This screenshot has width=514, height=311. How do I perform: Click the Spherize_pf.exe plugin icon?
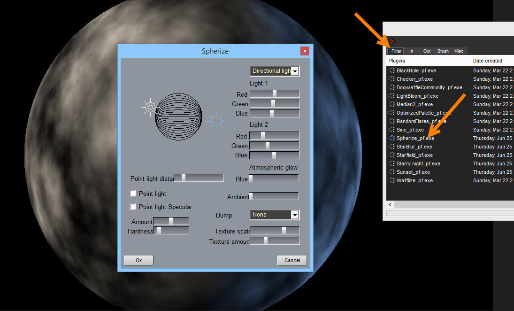[x=391, y=138]
